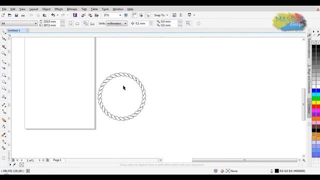Toggle apply layout to current page only
Viewport: 320px width, 180px height.
click(x=92, y=23)
